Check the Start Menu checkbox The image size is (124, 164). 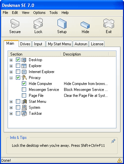18,102
